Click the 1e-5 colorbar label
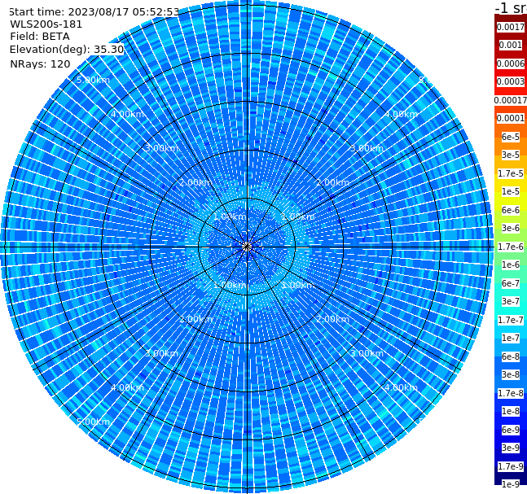Screen dimensions: 527x494 coord(511,191)
